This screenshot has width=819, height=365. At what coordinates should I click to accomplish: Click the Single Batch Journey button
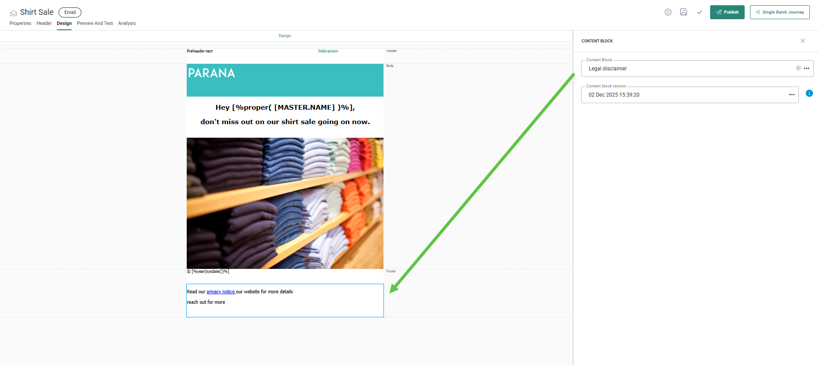click(779, 12)
